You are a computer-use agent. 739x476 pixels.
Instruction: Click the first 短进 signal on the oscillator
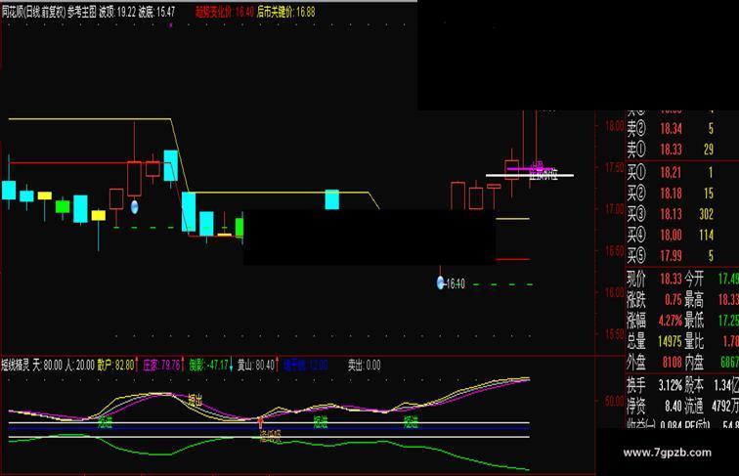point(105,422)
